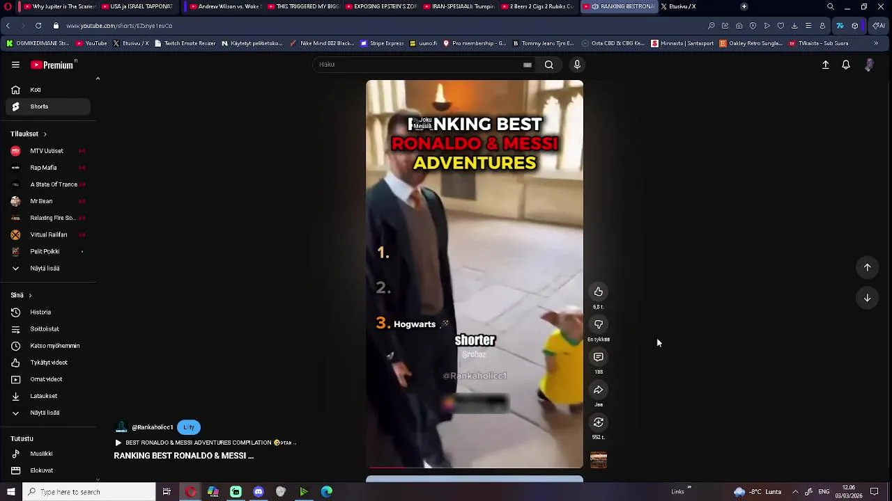The width and height of the screenshot is (892, 501).
Task: Open the Mr Bean subscription
Action: click(x=48, y=201)
